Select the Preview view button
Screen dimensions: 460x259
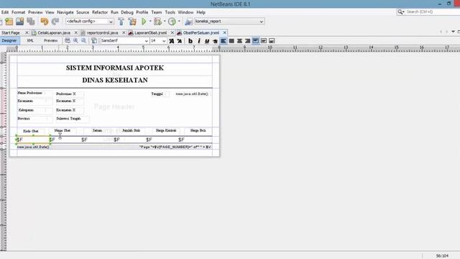[50, 40]
